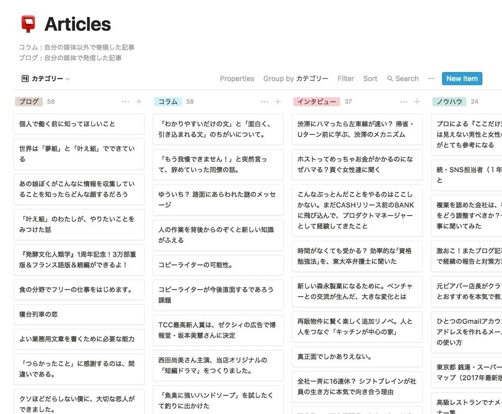The width and height of the screenshot is (502, 414).
Task: Open card 寝台列車の恋
Action: [79, 314]
